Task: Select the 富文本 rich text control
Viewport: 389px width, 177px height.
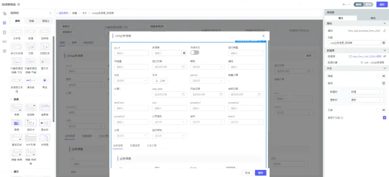Action: (x=45, y=62)
